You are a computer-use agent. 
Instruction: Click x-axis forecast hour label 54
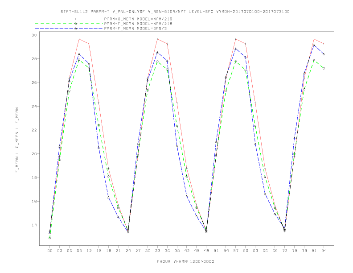226,251
